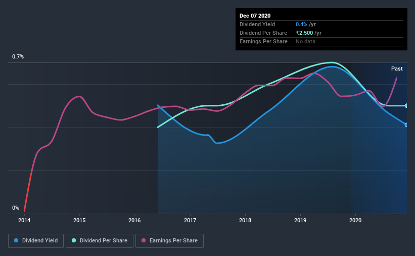The width and height of the screenshot is (415, 256).
Task: Click the 0.7% y-axis label
Action: click(18, 57)
